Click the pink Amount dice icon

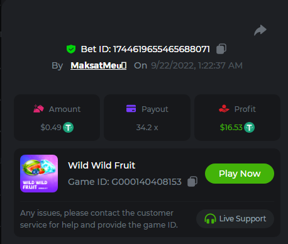pyautogui.click(x=38, y=109)
